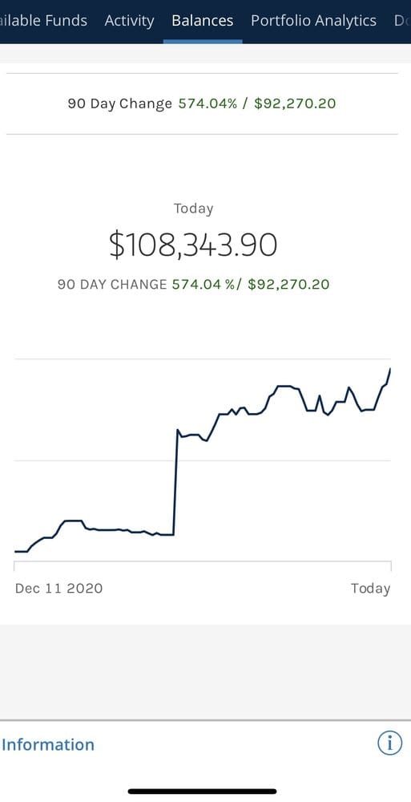Tap the green $92,270.20 value in top row
Image resolution: width=411 pixels, height=802 pixels.
click(295, 103)
